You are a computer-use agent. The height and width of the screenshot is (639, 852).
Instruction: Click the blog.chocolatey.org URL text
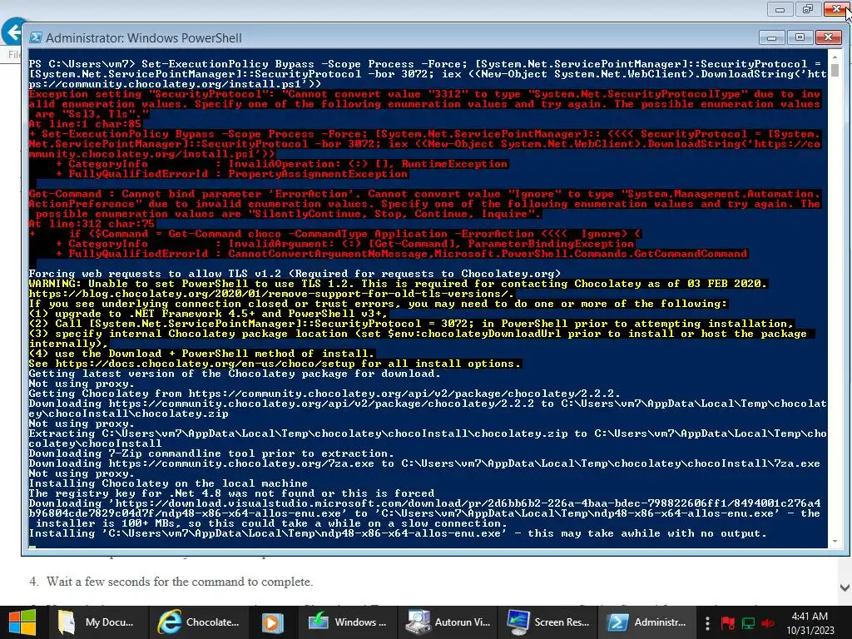(271, 294)
